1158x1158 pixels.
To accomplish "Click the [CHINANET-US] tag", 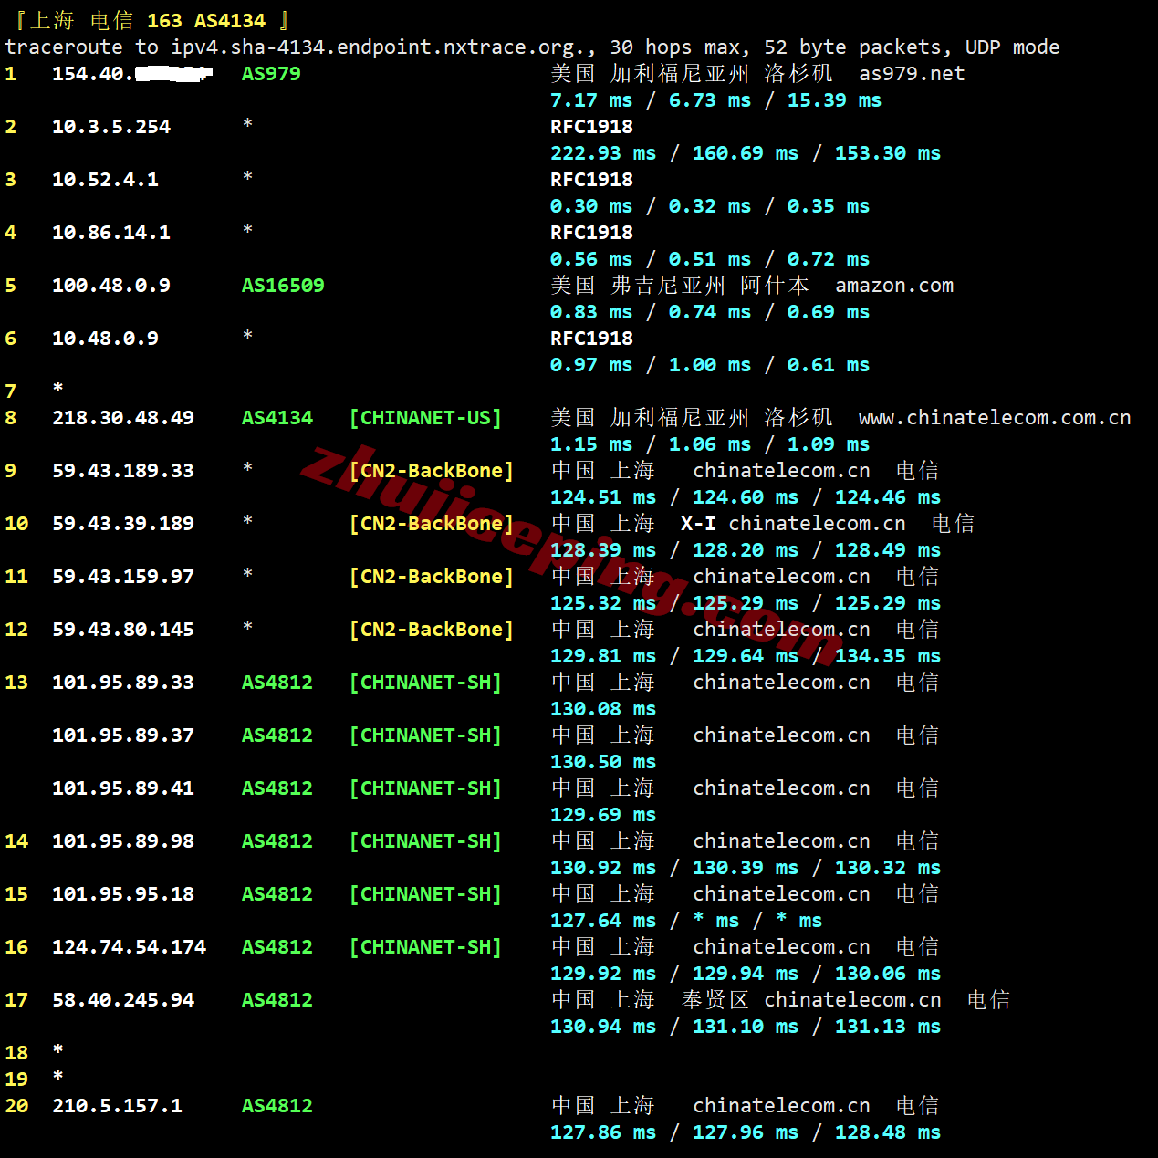I will [425, 418].
